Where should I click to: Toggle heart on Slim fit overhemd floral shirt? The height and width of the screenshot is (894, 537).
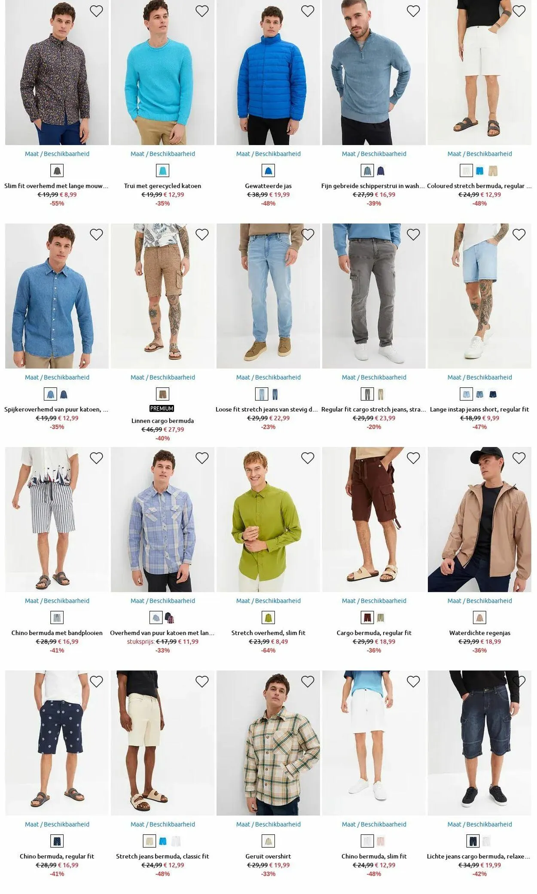(x=96, y=11)
